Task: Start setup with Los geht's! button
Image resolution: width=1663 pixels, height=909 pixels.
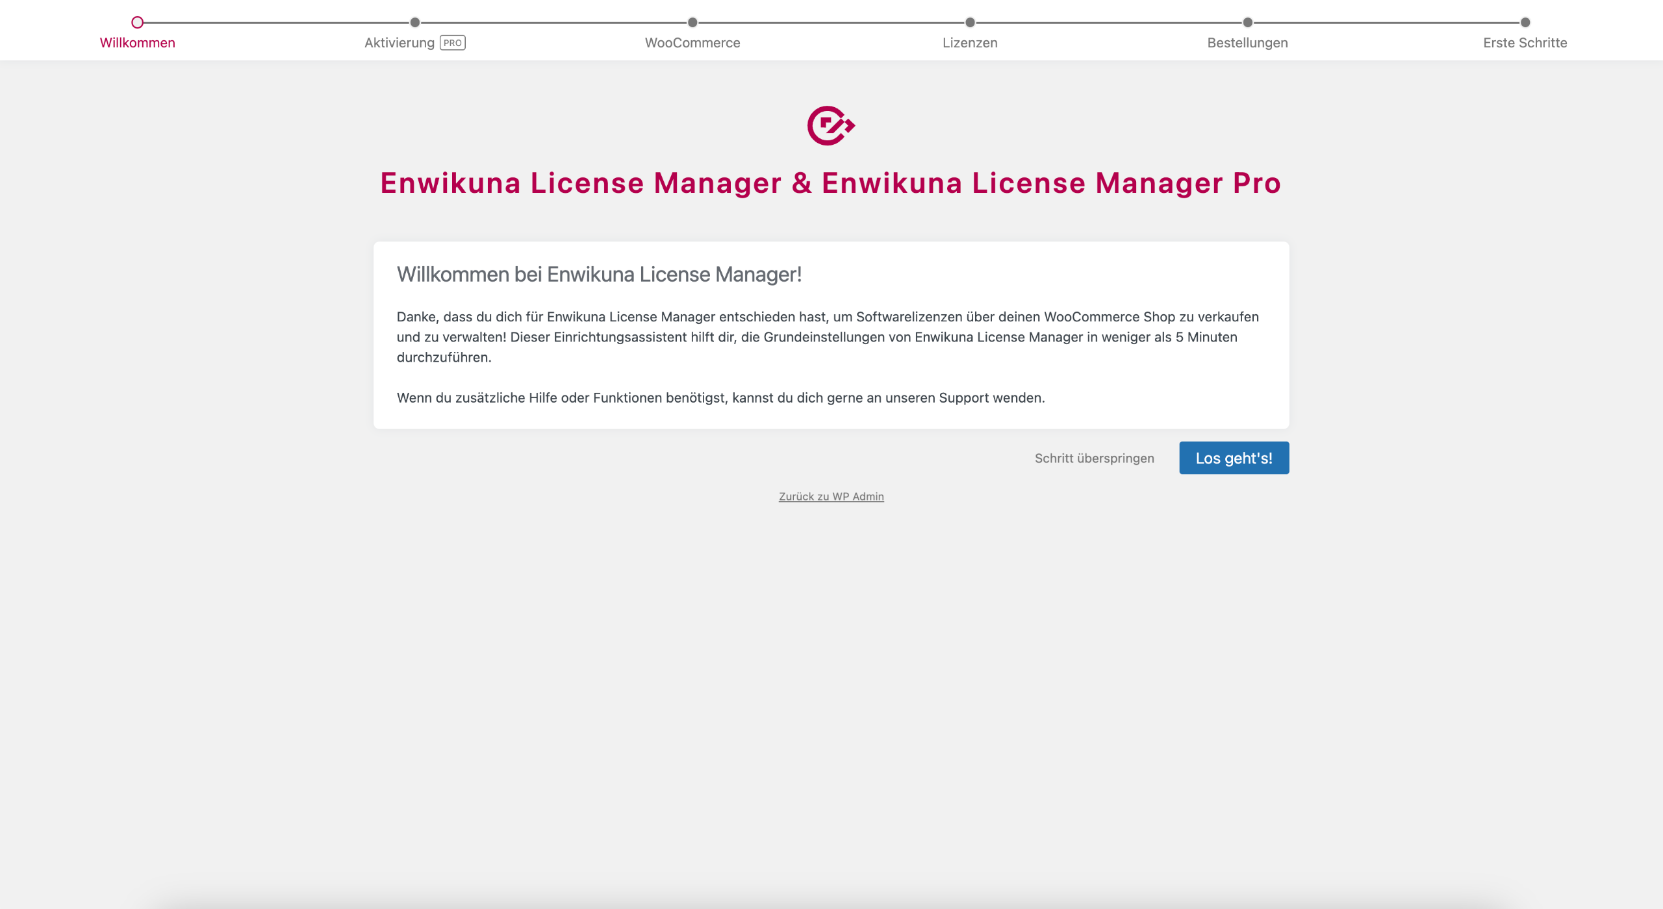Action: point(1234,458)
